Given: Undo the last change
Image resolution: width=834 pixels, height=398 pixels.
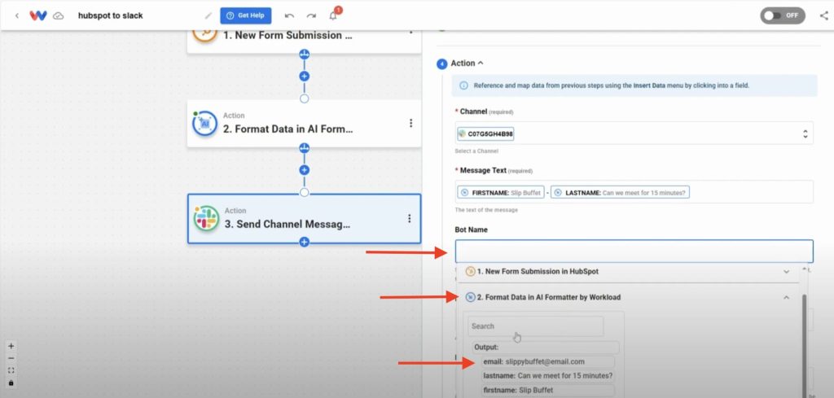Looking at the screenshot, I should tap(289, 15).
